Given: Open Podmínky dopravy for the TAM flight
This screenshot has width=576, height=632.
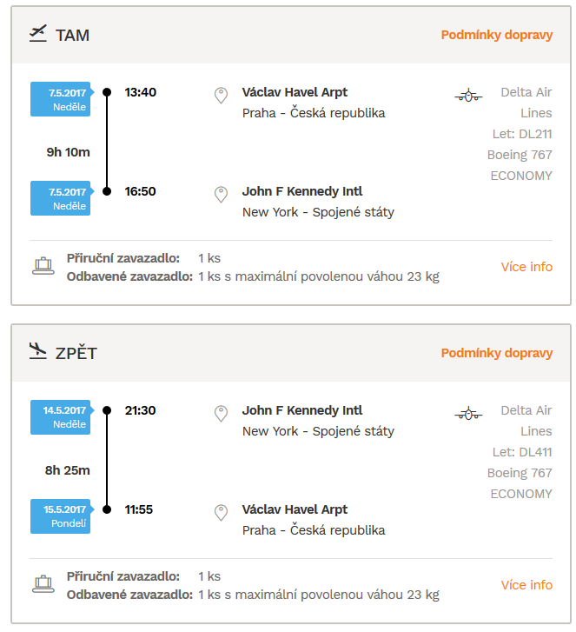Looking at the screenshot, I should click(497, 35).
